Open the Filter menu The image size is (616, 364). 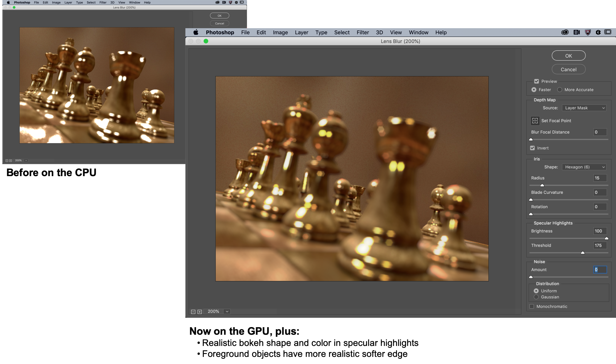(x=362, y=33)
